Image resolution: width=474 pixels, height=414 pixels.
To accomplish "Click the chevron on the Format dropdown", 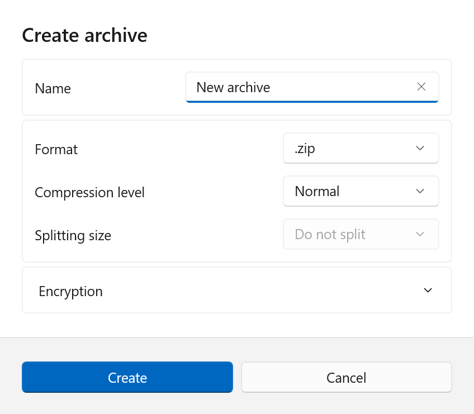I will tap(420, 148).
